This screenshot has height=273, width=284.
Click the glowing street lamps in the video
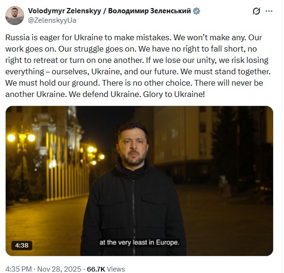(x=21, y=138)
